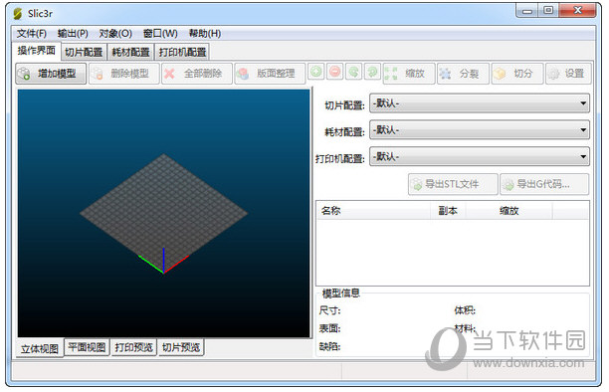Select the 打印预览 view tab
Image resolution: width=609 pixels, height=392 pixels.
[x=133, y=347]
